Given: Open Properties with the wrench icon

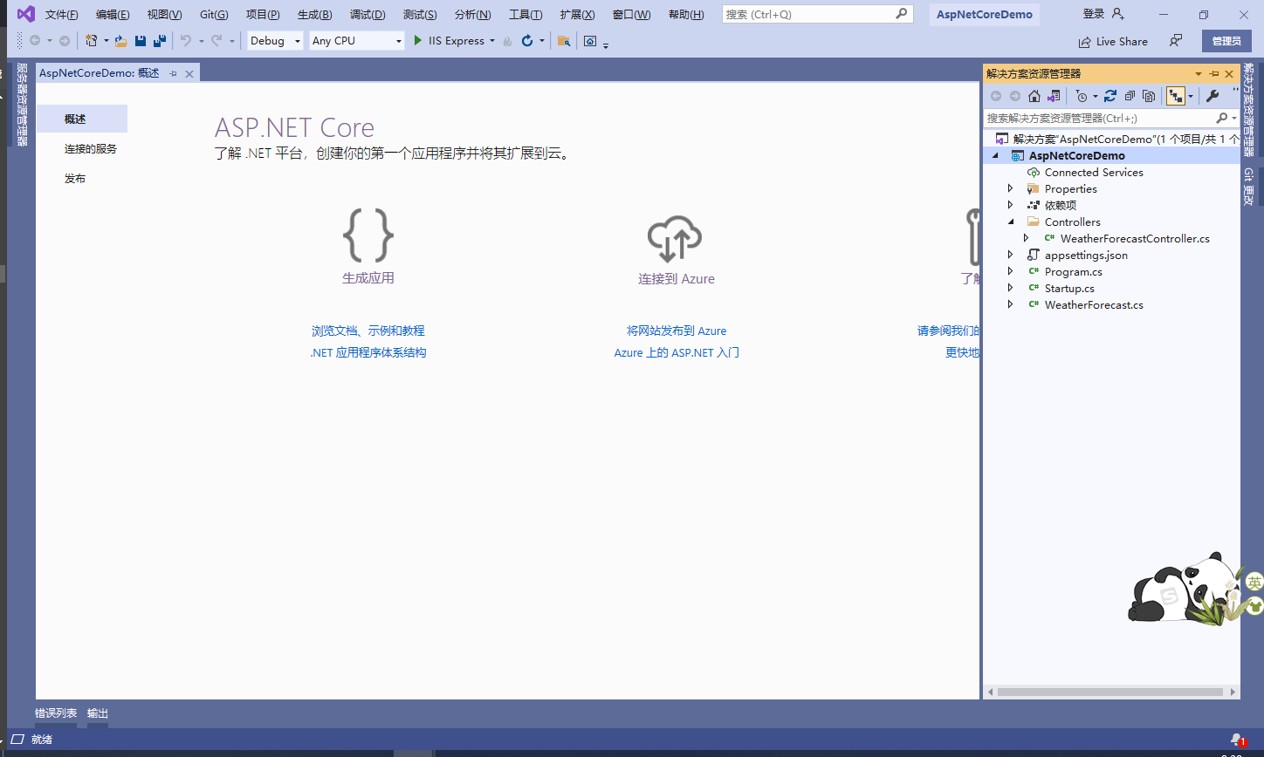Looking at the screenshot, I should coord(1212,96).
